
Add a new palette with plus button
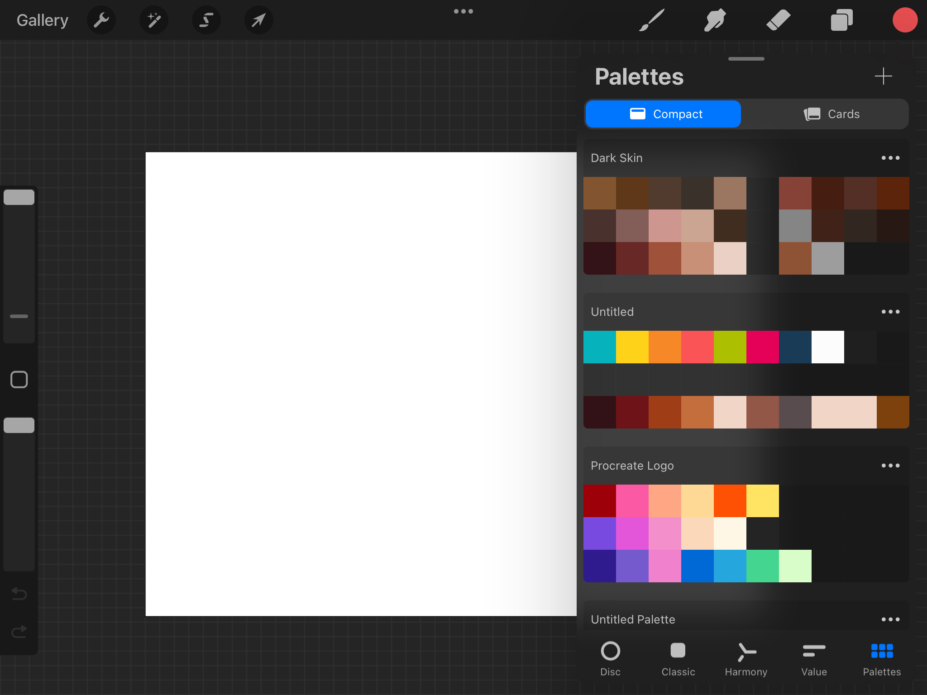coord(883,76)
